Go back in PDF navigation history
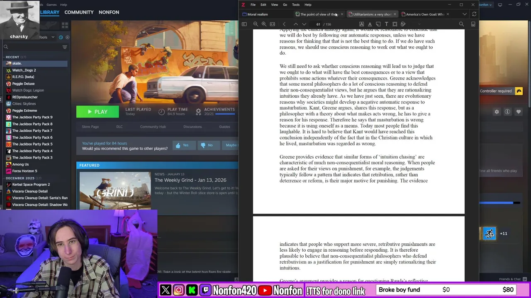This screenshot has width=531, height=298. click(284, 24)
